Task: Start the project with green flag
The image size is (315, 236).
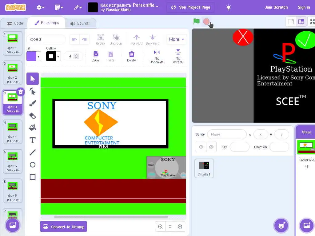Action: coord(196,21)
